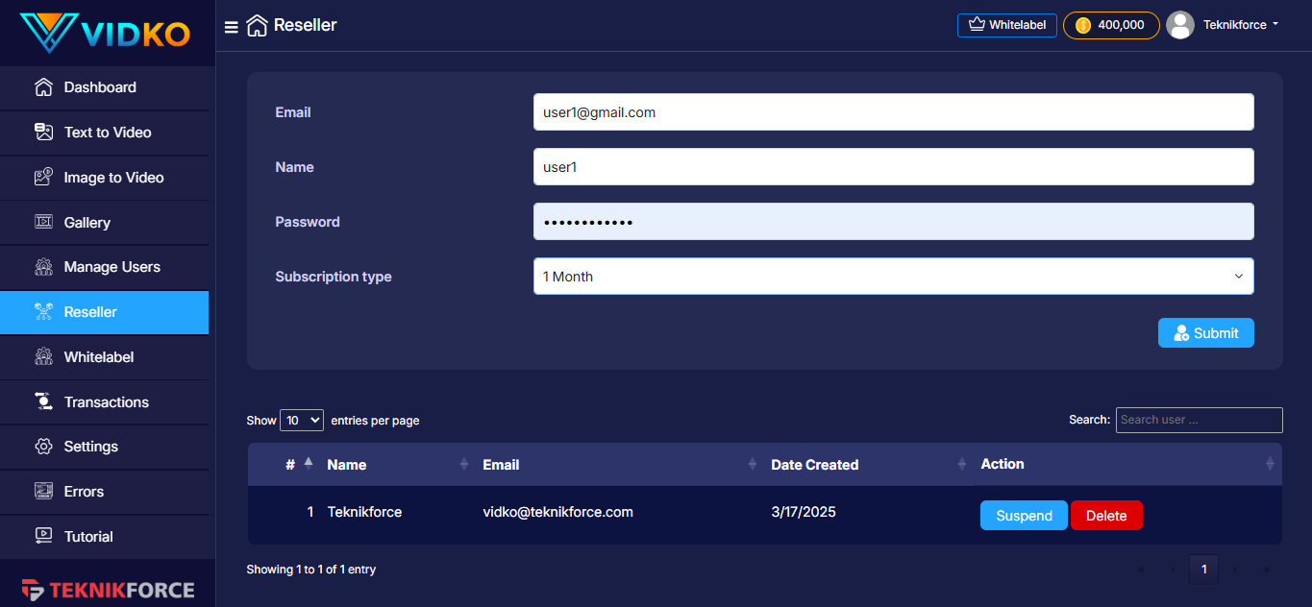Image resolution: width=1312 pixels, height=607 pixels.
Task: Click the user avatar icon
Action: 1179,25
